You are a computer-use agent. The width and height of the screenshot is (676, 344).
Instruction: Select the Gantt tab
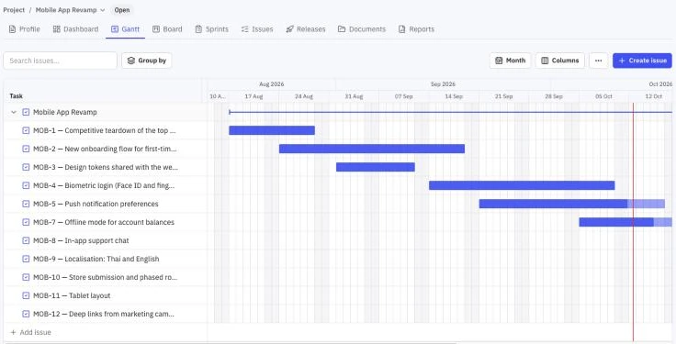pyautogui.click(x=126, y=29)
